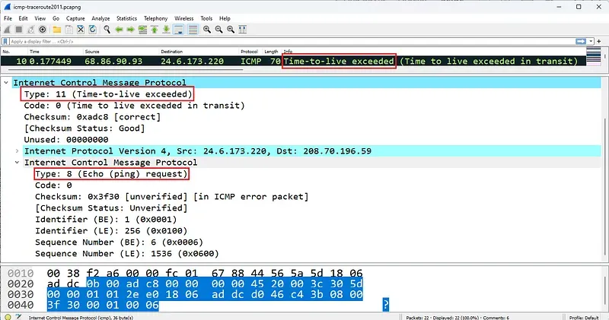Select 'Type: 8 (Echo (ping) request)' field
The height and width of the screenshot is (320, 609).
(111, 174)
